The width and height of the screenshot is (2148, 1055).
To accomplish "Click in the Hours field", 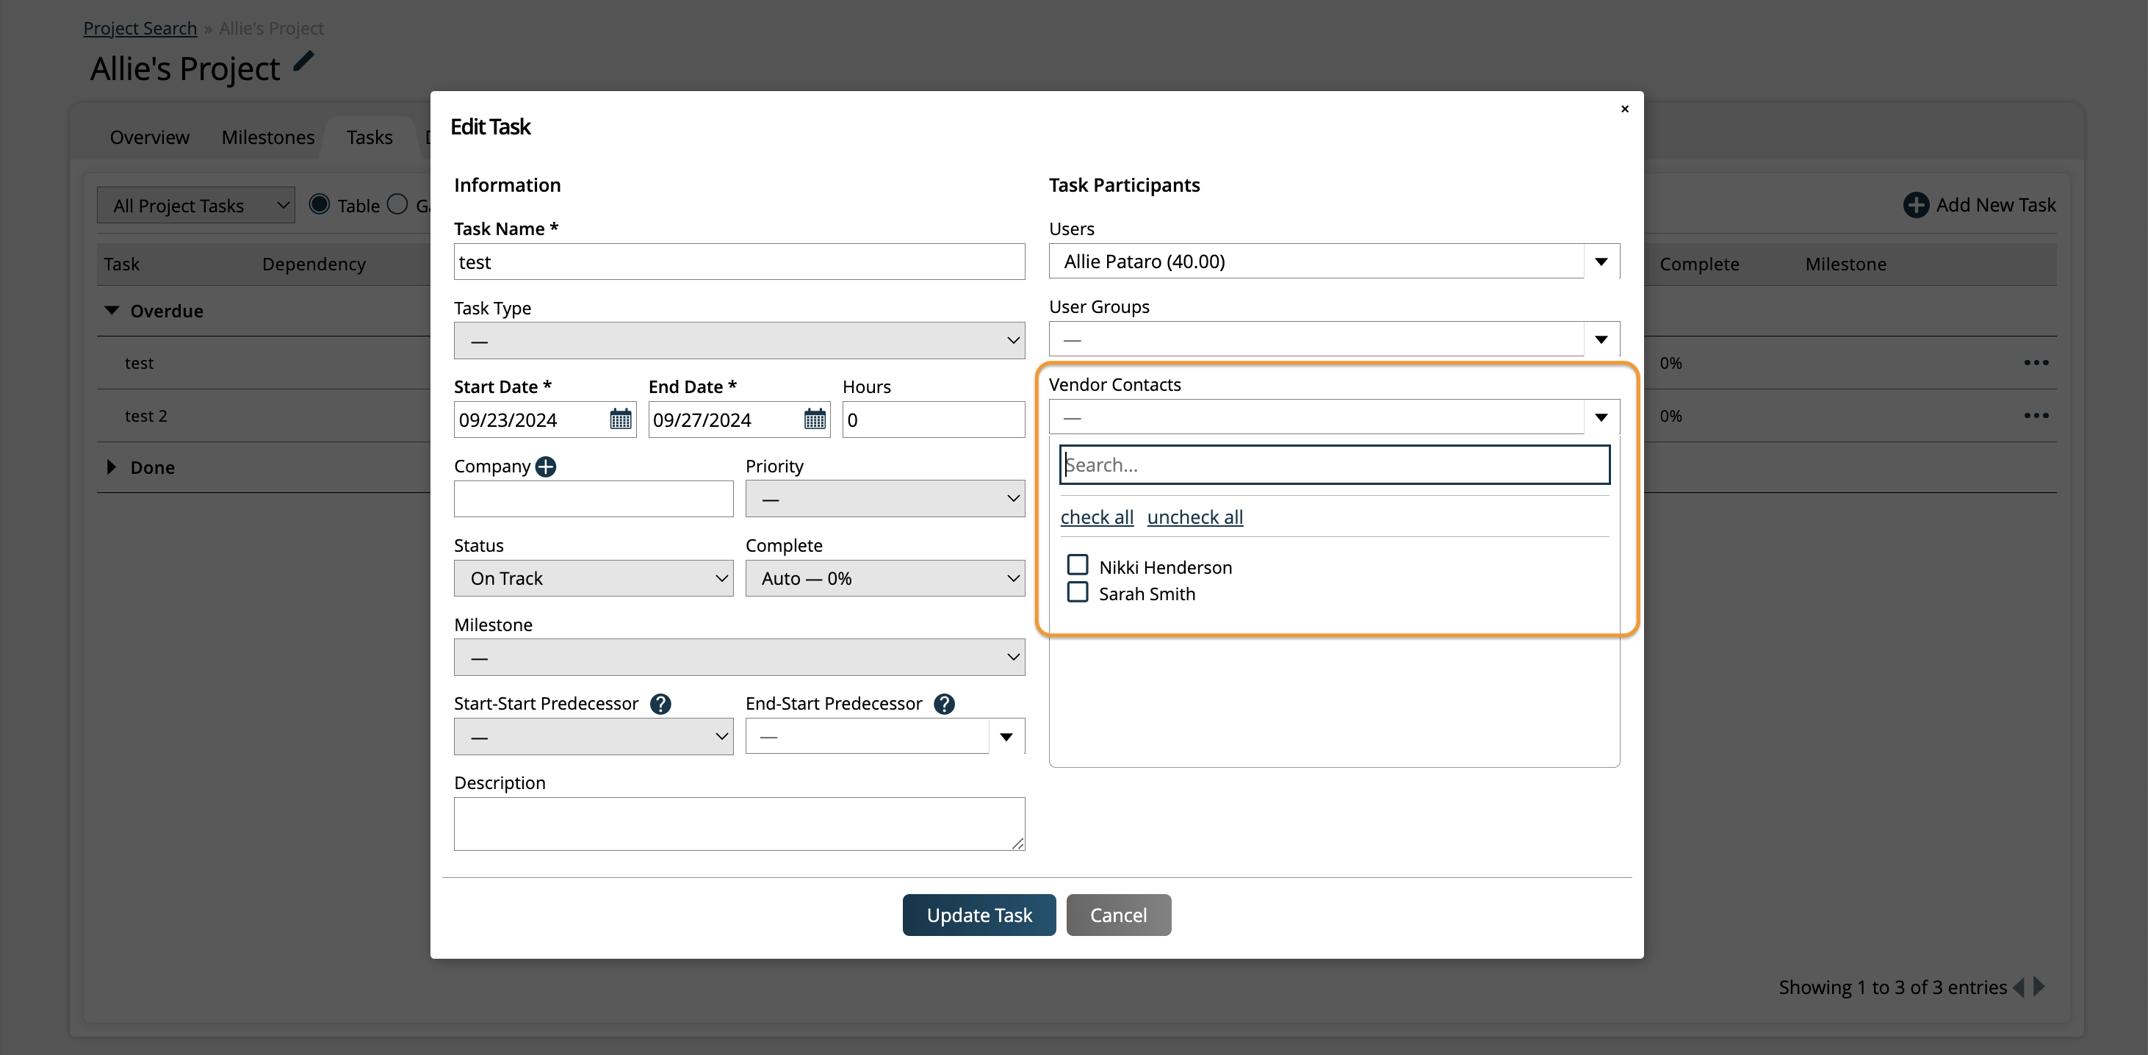I will pyautogui.click(x=933, y=420).
